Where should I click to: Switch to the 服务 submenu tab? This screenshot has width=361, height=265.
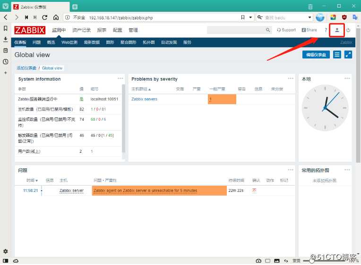point(188,42)
